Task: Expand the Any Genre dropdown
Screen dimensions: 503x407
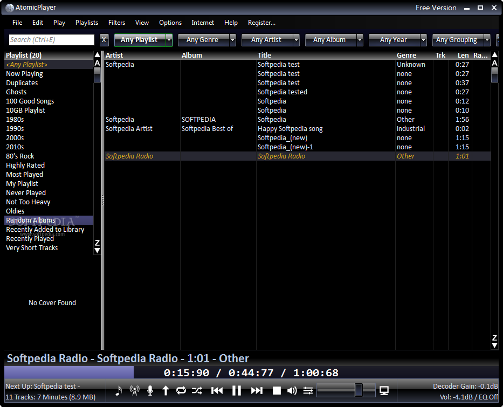Action: click(x=232, y=40)
